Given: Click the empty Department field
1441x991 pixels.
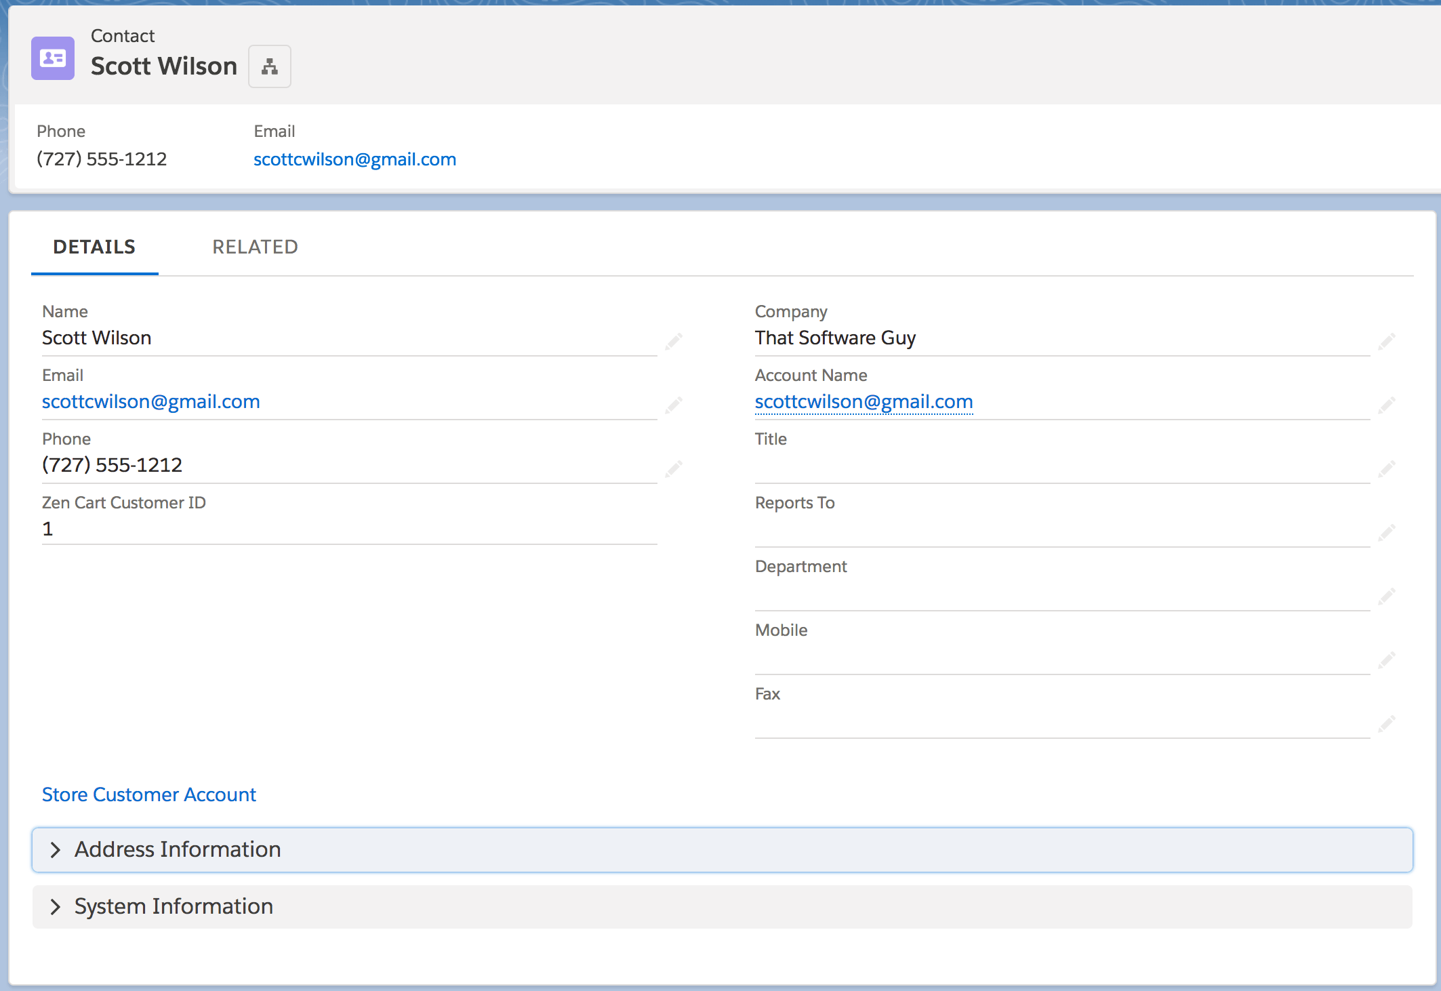Looking at the screenshot, I should 1063,594.
